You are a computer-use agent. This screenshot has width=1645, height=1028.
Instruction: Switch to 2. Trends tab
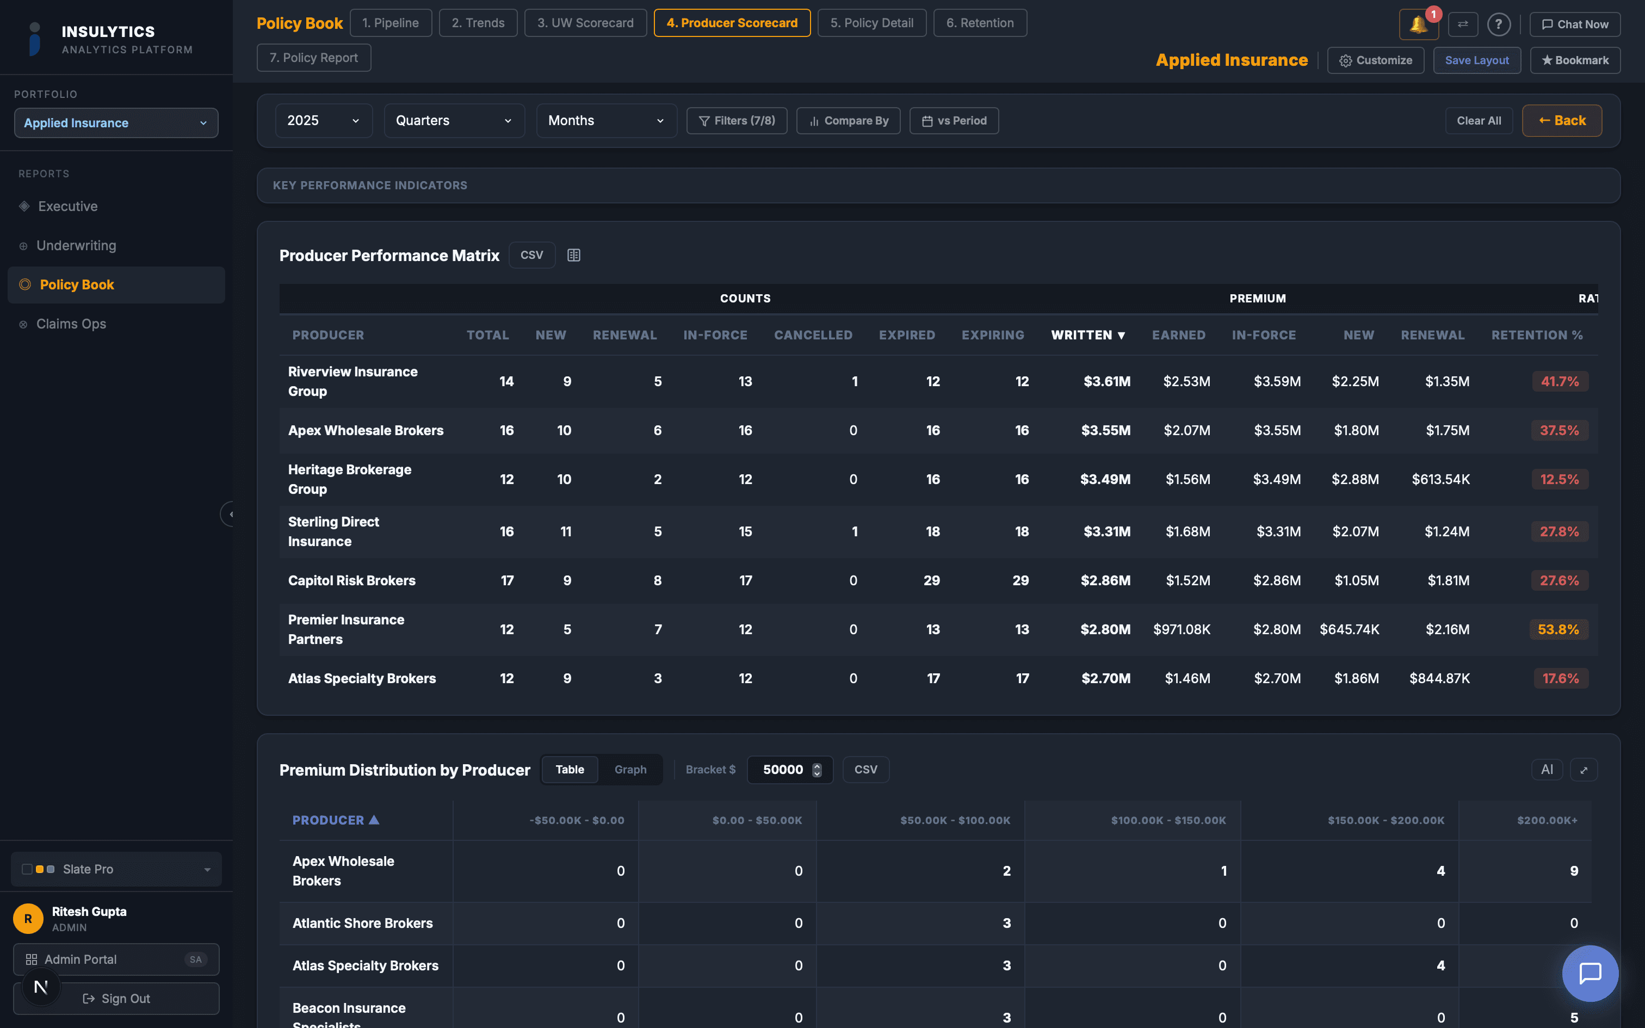coord(478,23)
